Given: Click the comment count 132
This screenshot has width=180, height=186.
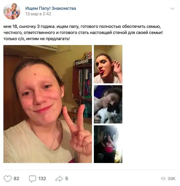Looking at the screenshot, I should pos(42,179).
